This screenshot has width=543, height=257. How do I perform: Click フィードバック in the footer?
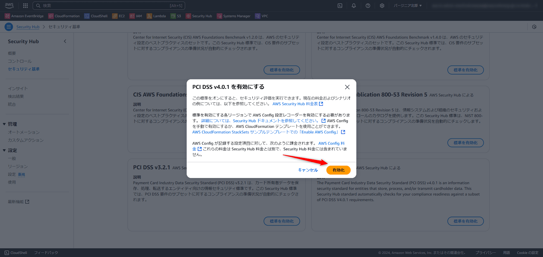pos(46,253)
